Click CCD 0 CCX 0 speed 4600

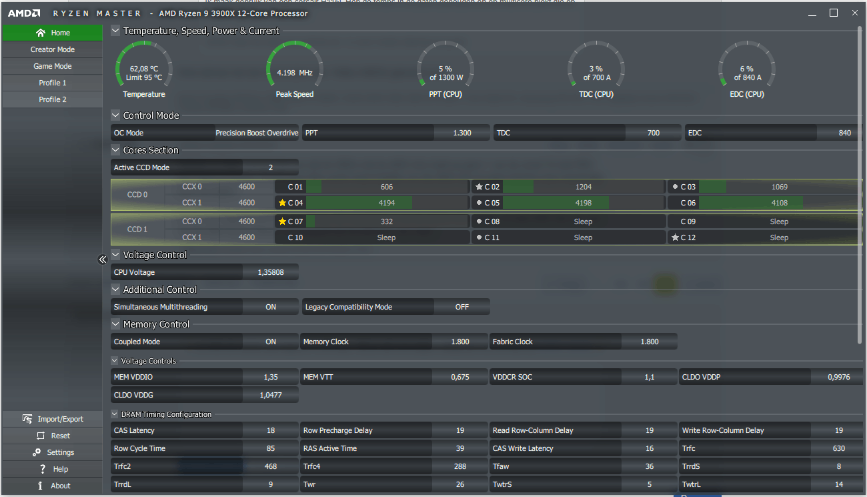tap(247, 187)
